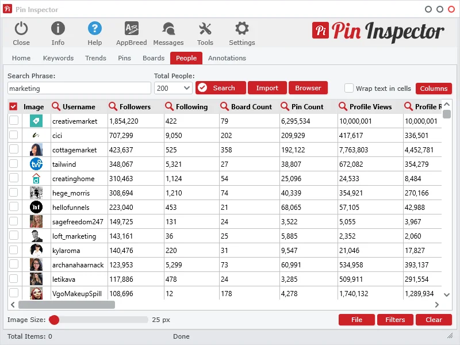
Task: Open the Filters button
Action: 395,320
